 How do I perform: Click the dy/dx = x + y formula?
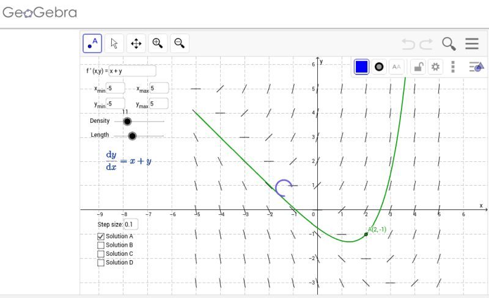(128, 161)
